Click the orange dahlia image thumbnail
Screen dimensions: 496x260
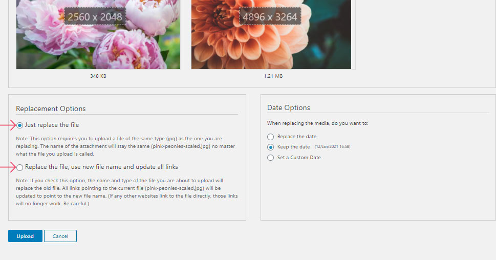tap(271, 34)
